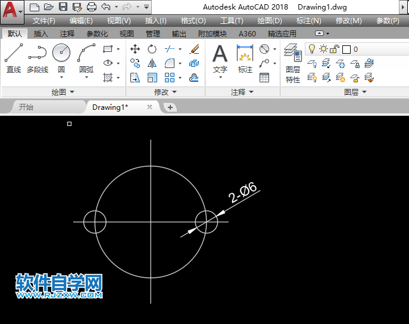409x324 pixels.
Task: Insert a table from Annotation panel
Action: 264,78
